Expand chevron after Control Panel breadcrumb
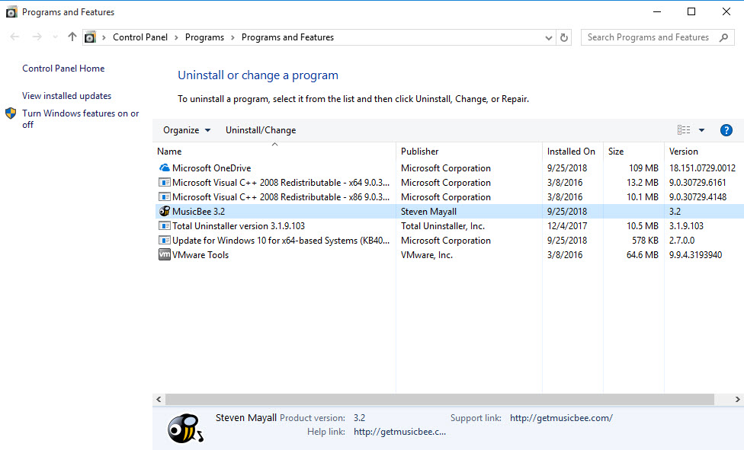Image resolution: width=744 pixels, height=450 pixels. click(x=176, y=37)
